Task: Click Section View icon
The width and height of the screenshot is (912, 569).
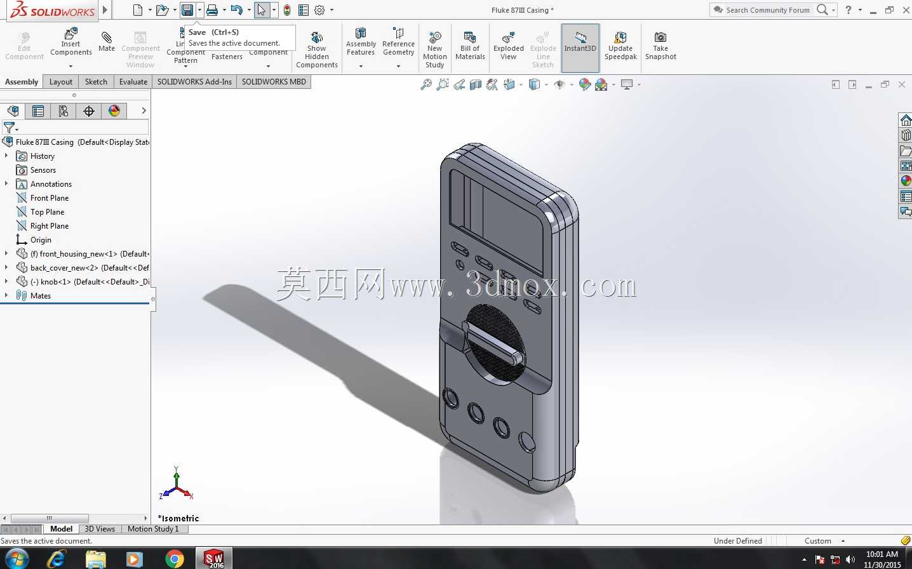Action: pos(476,84)
